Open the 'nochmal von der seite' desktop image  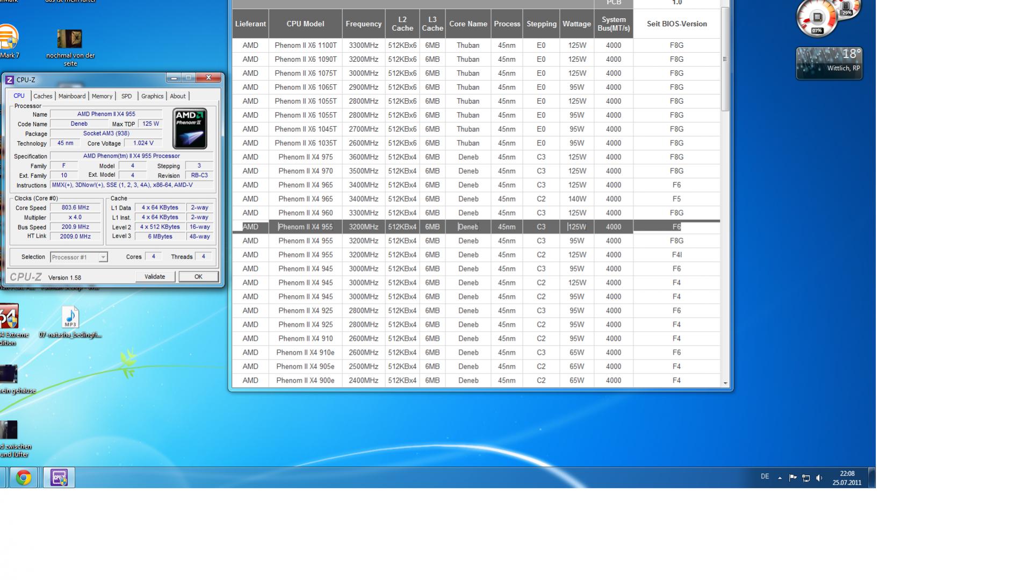coord(69,39)
